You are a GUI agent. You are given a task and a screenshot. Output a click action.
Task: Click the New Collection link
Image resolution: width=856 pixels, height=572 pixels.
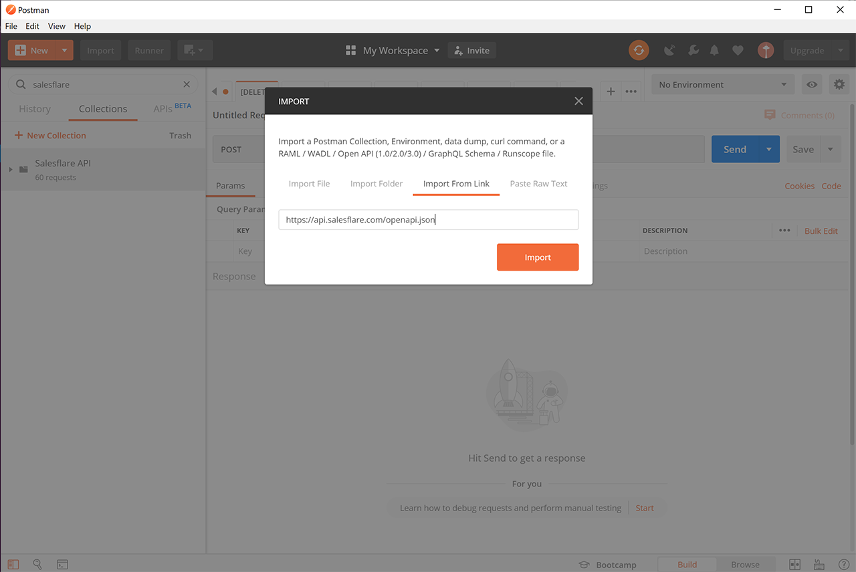[50, 135]
